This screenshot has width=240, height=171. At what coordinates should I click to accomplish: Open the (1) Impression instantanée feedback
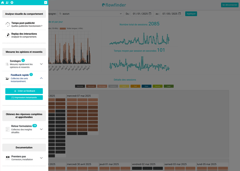[24, 97]
